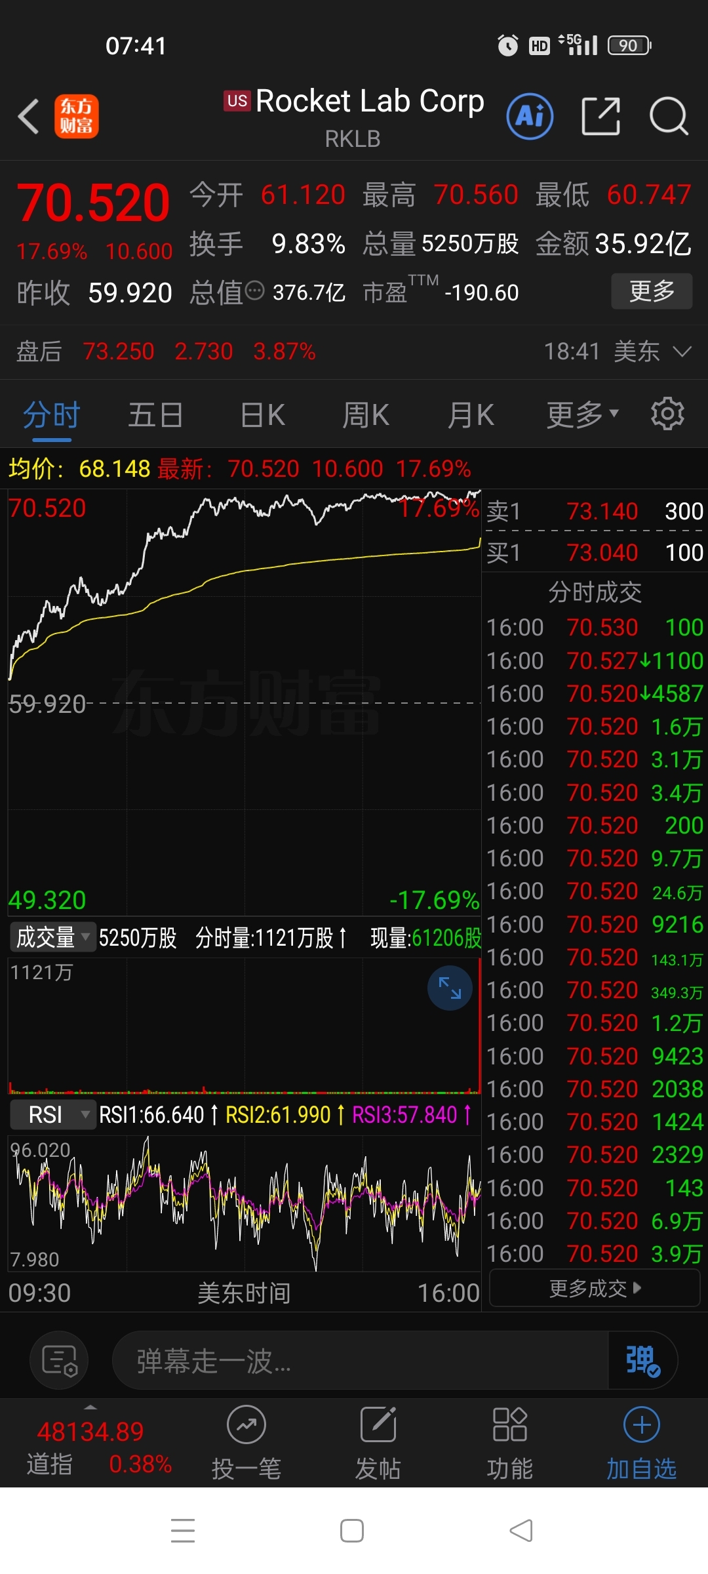
Task: Open the danmaku settings icon
Action: (60, 1360)
